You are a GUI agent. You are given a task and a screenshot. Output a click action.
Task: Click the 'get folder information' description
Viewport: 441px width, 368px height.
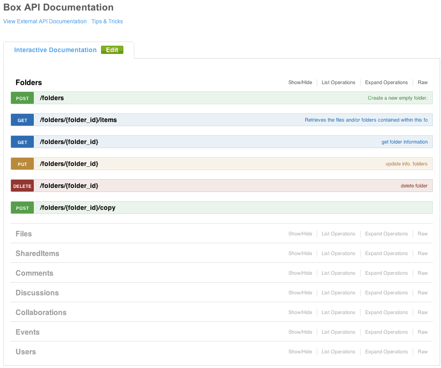click(404, 142)
